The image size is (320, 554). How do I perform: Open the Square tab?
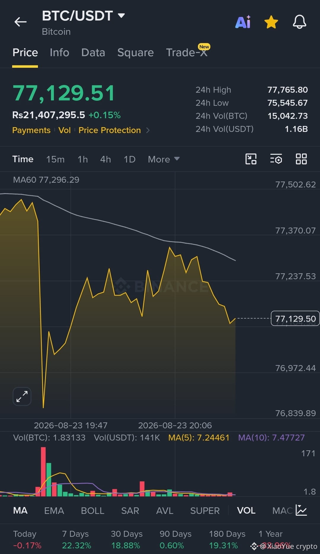point(135,53)
